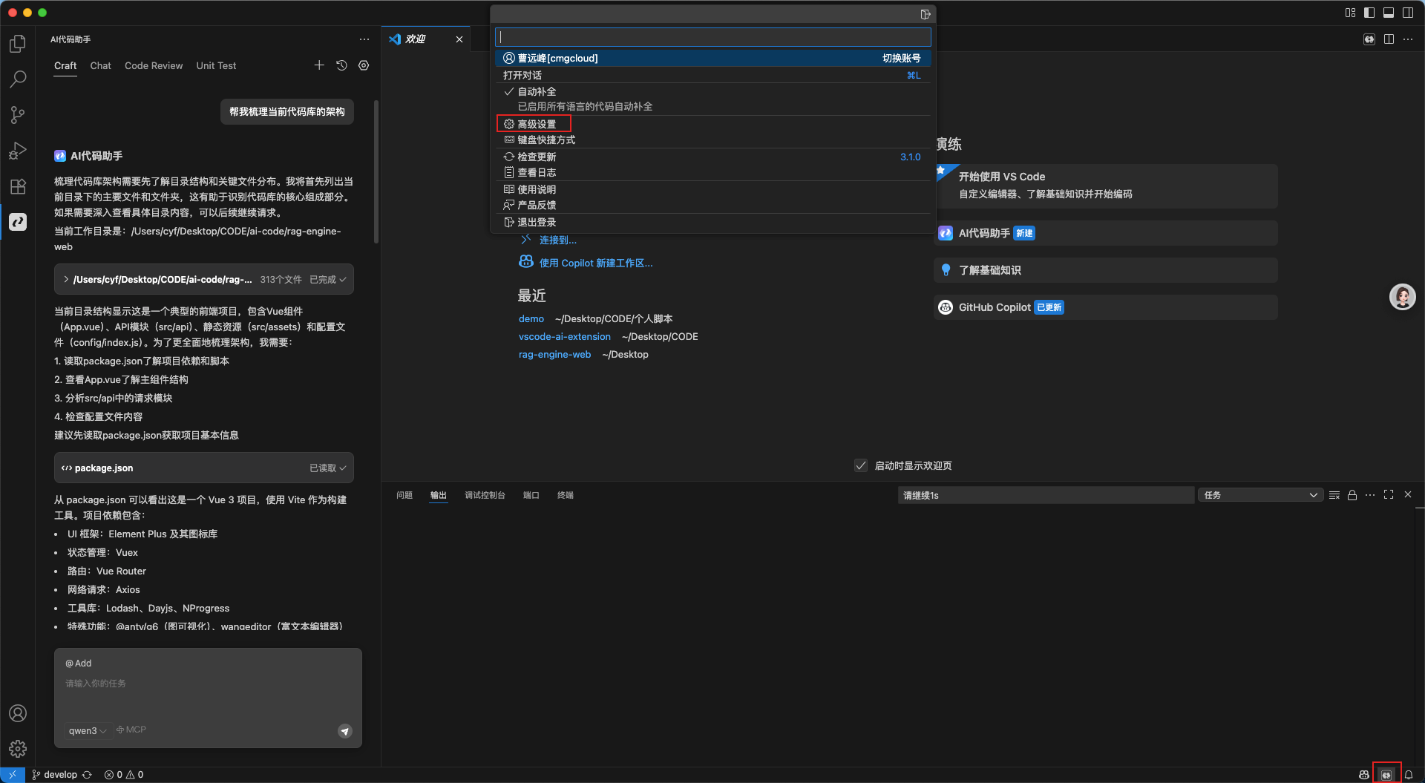
Task: Select 打开对话 menu entry
Action: (712, 76)
